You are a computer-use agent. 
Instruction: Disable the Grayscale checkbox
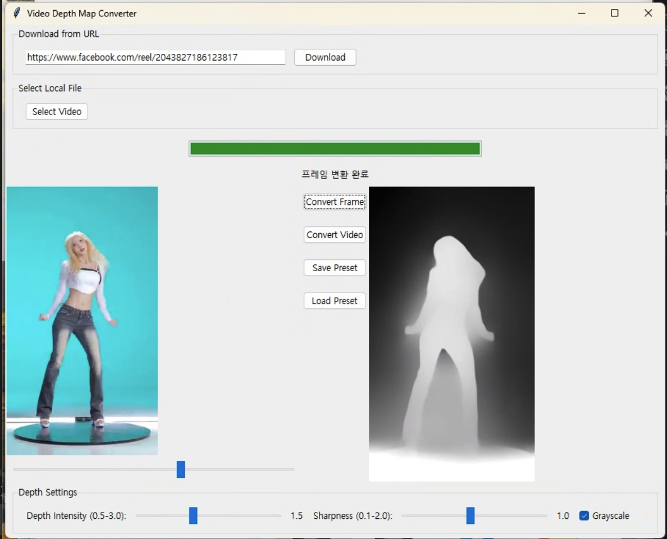584,515
